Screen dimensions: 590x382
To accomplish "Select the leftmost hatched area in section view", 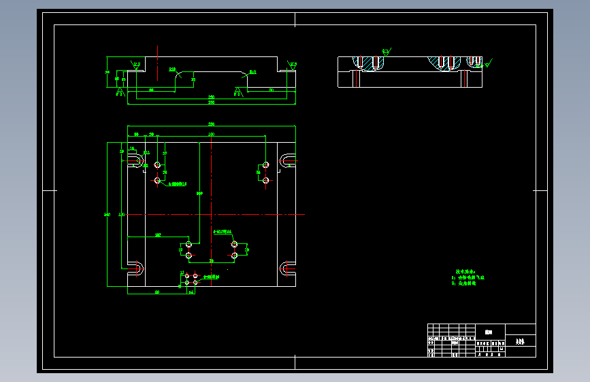I will coord(368,63).
